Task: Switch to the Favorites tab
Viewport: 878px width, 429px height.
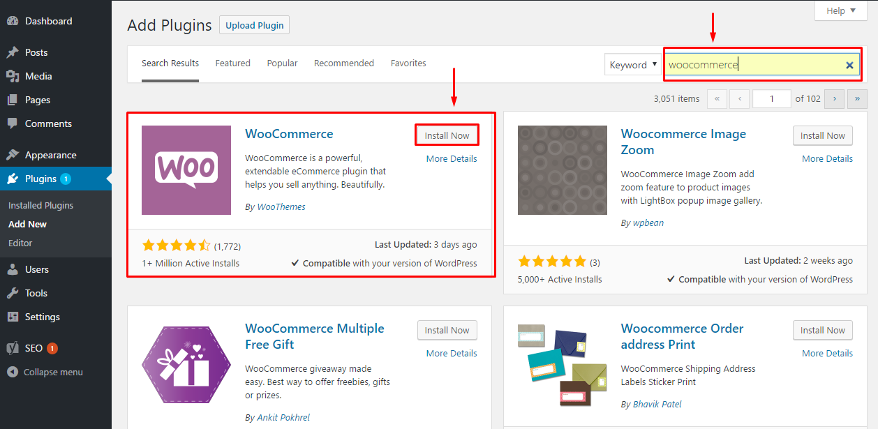Action: [x=408, y=63]
